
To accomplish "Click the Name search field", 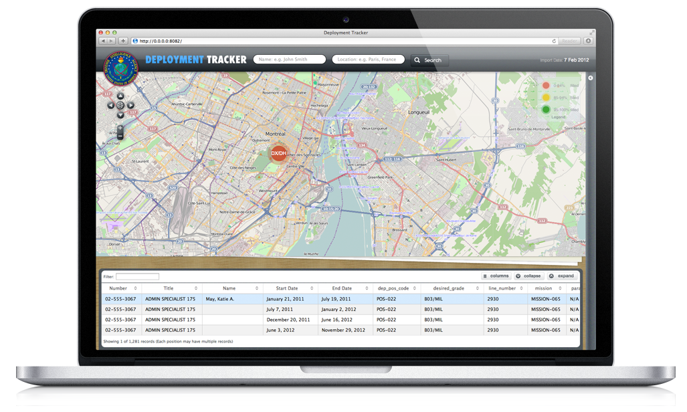I will (x=290, y=60).
